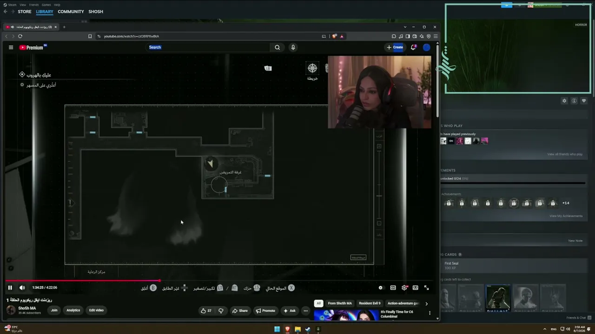Open a new browser tab
Screen dimensions: 595x334
(x=64, y=27)
